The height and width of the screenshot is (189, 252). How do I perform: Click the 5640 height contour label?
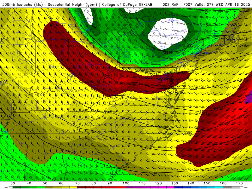click(180, 151)
